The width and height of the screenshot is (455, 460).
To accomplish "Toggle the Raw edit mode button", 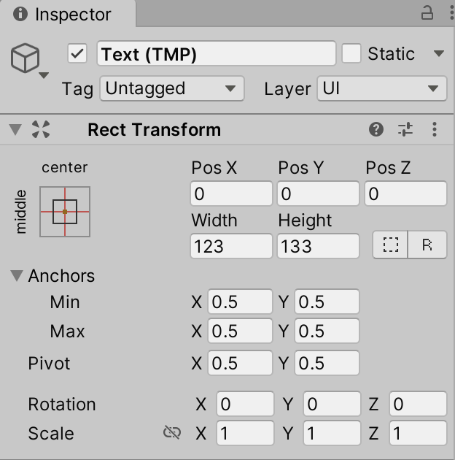I will click(427, 246).
